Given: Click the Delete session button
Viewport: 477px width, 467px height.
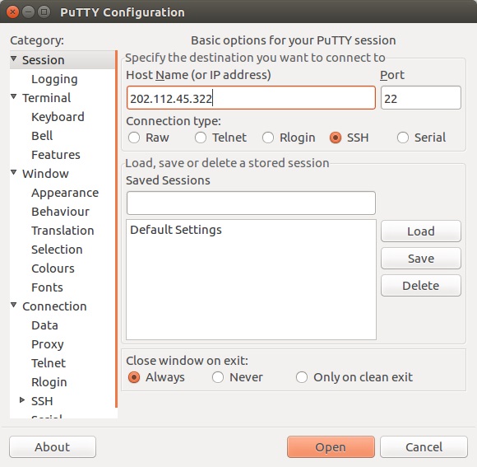Looking at the screenshot, I should [x=421, y=286].
